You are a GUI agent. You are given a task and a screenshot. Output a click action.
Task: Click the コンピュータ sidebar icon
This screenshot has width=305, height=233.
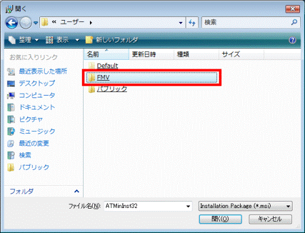pyautogui.click(x=11, y=96)
